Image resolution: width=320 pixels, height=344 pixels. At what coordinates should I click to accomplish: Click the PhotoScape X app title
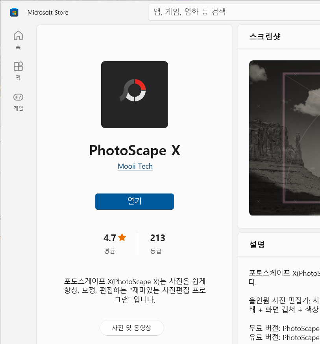[x=135, y=151]
